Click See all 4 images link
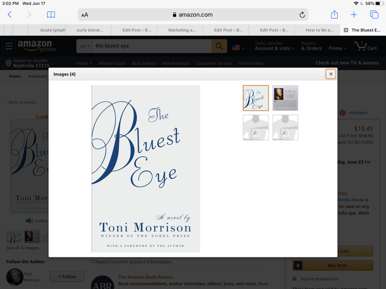Image resolution: width=386 pixels, height=289 pixels. (x=23, y=248)
